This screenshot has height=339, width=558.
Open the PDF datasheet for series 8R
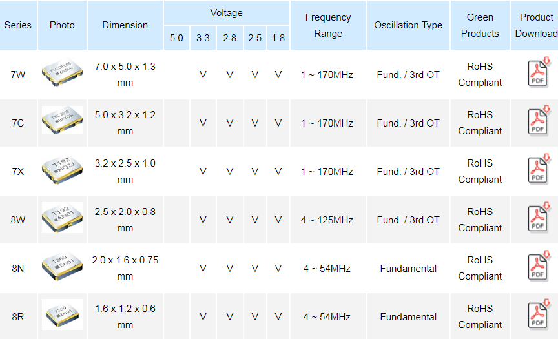point(538,315)
